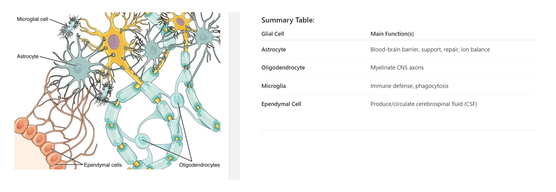The width and height of the screenshot is (556, 192).
Task: Select the "Blood-brain barrier, support, repair, ion balance" cell
Action: pyautogui.click(x=430, y=50)
